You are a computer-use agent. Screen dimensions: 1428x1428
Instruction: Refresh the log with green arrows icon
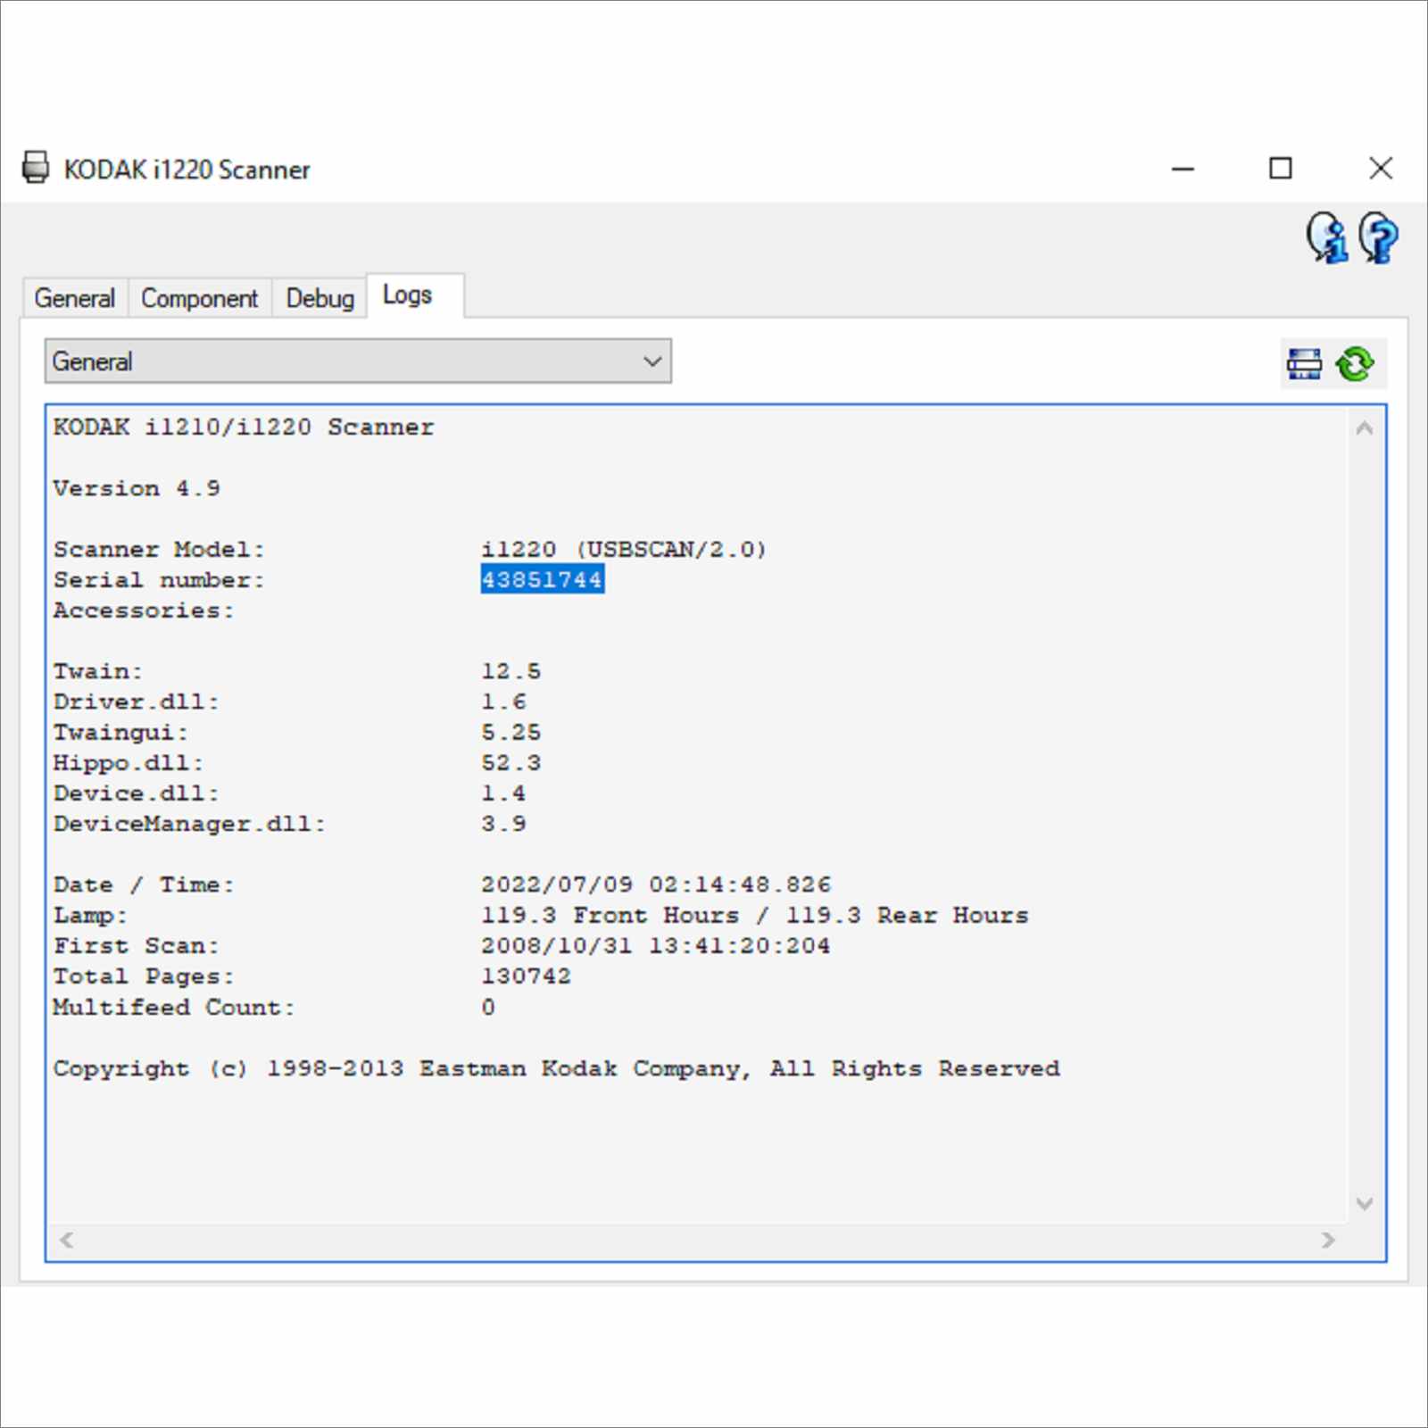(1355, 364)
